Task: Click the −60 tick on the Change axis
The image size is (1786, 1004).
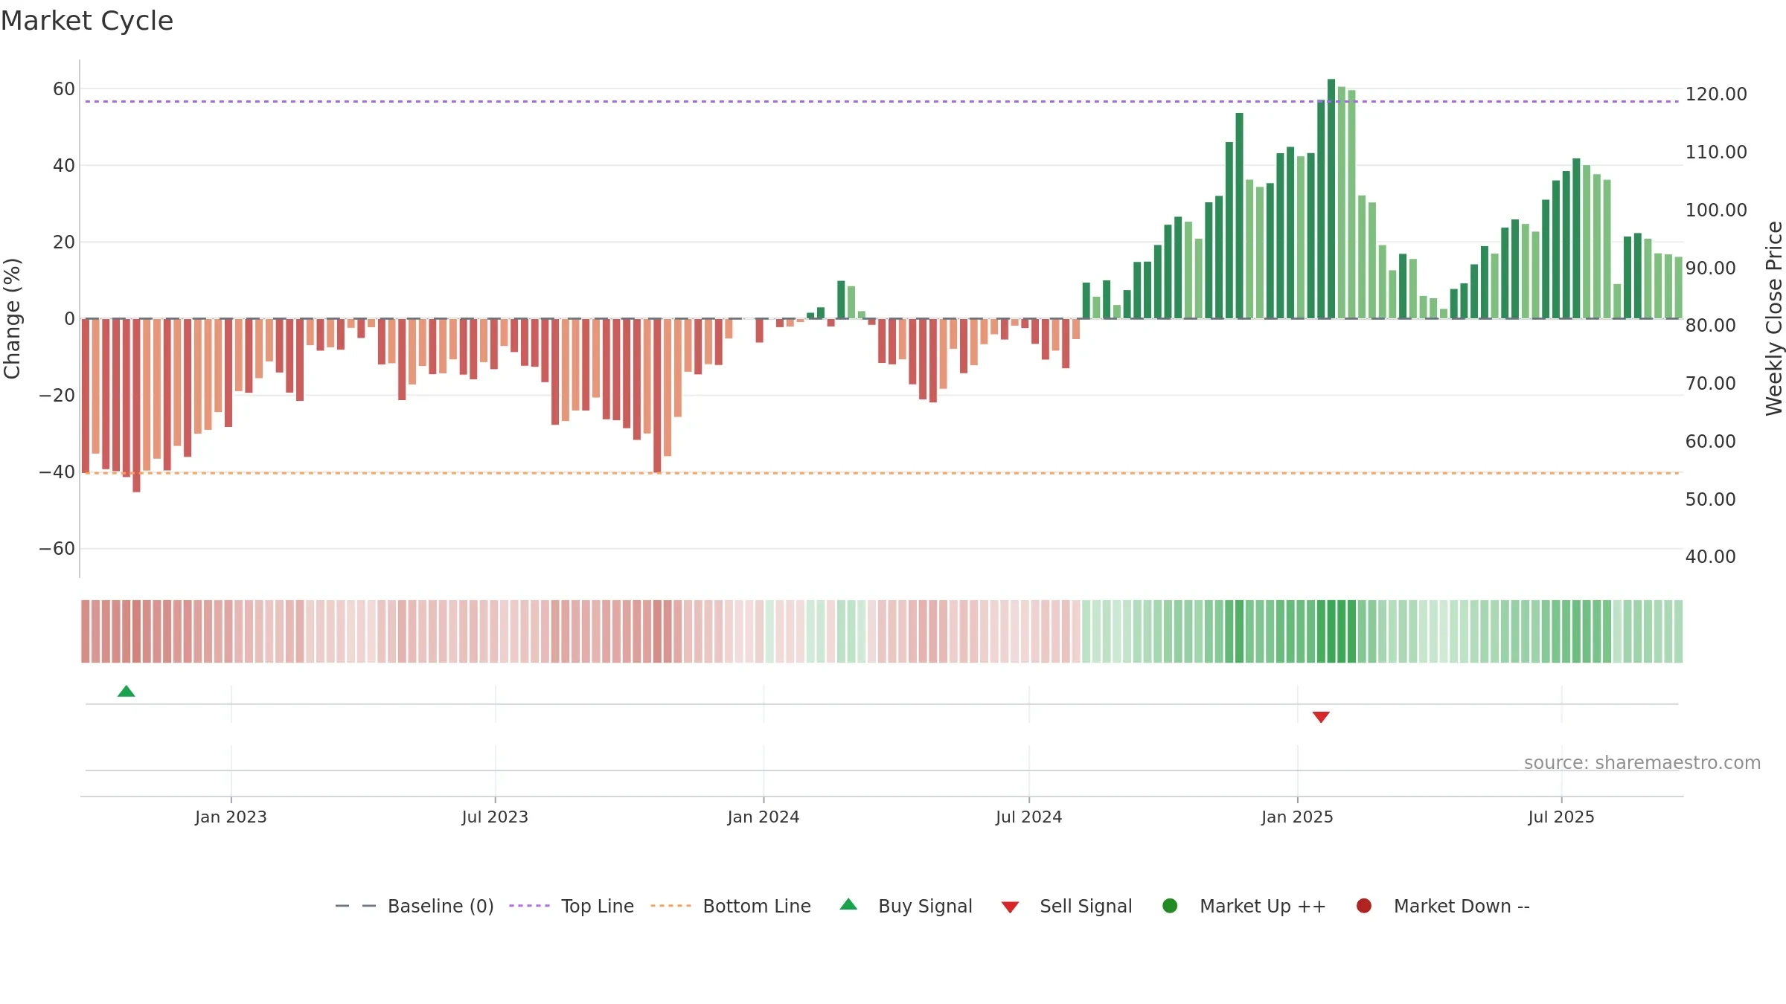Action: 57,549
